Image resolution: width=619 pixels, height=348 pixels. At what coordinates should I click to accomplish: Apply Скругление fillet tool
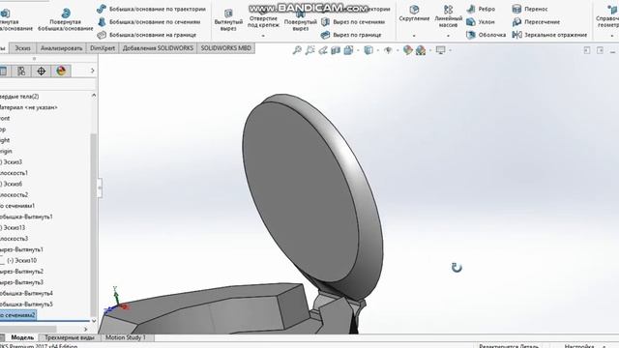coord(414,14)
